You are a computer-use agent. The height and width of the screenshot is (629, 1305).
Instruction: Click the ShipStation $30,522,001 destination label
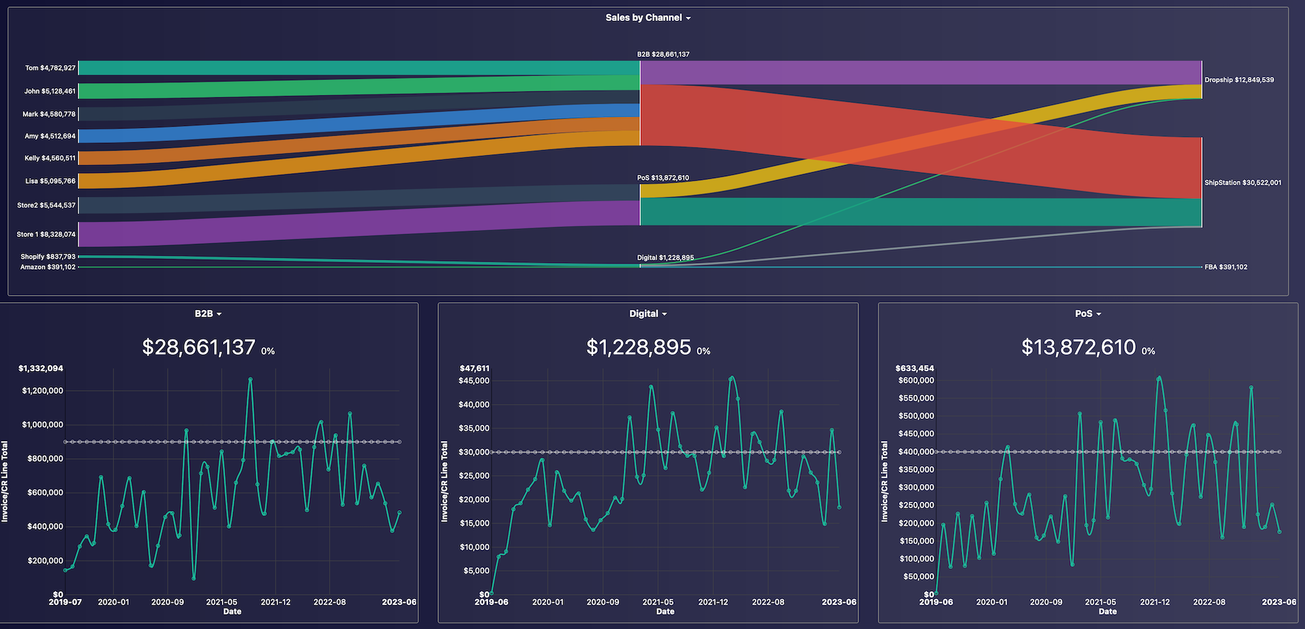1242,183
